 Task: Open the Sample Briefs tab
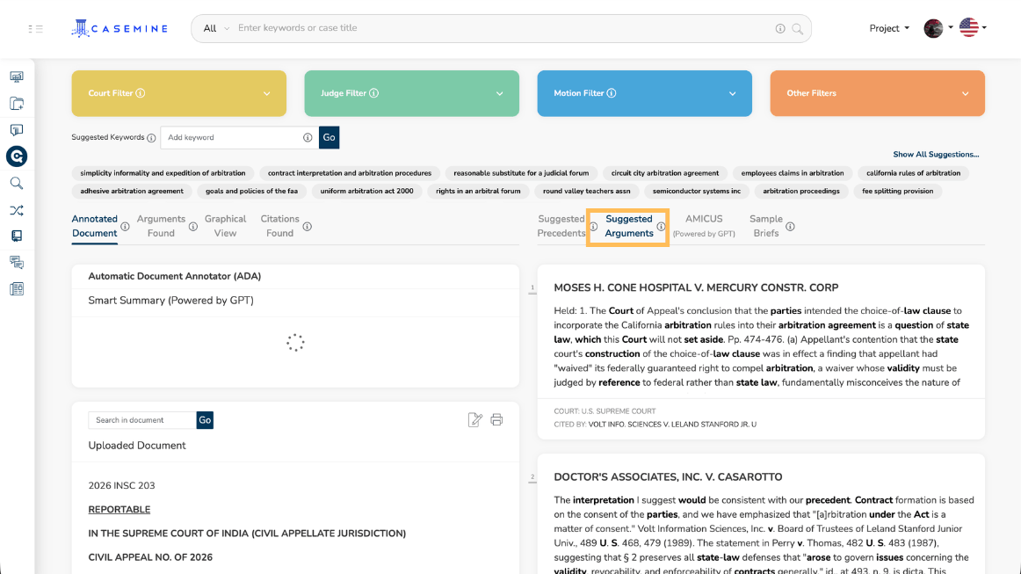(x=766, y=226)
